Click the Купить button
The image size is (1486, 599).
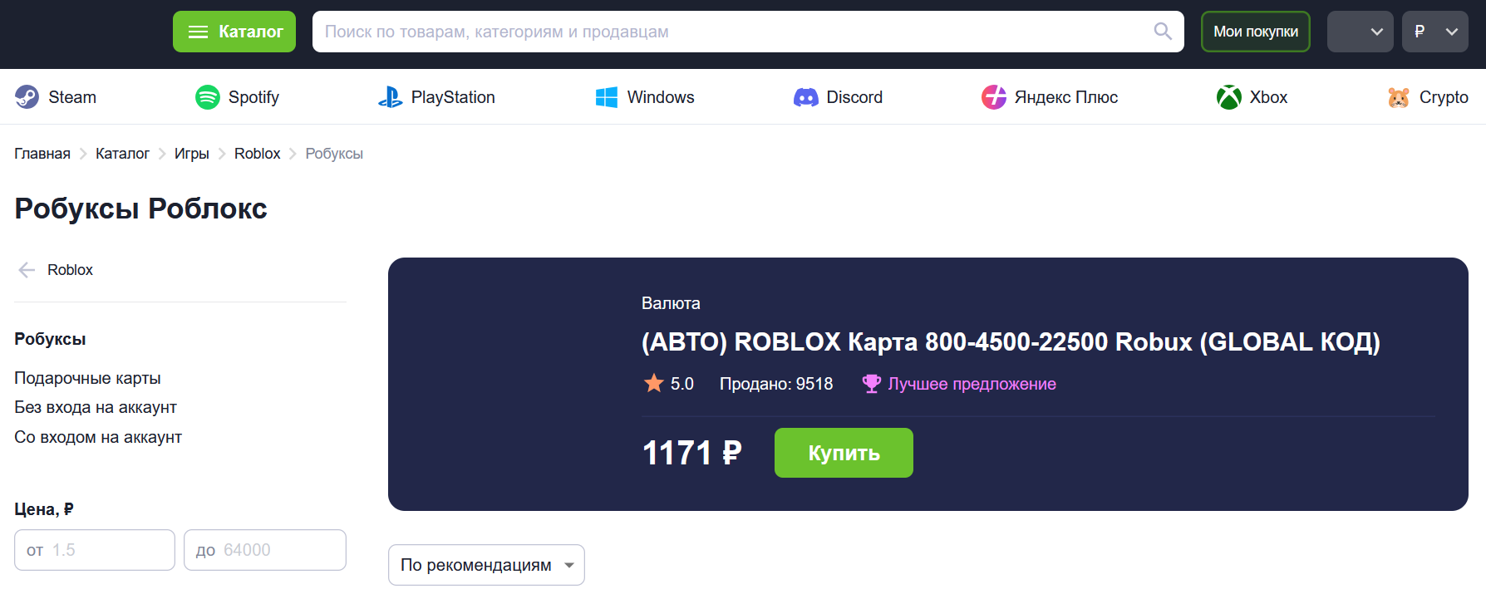pyautogui.click(x=844, y=453)
